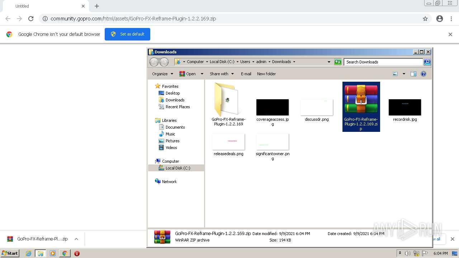Close the Untitled tab

click(x=83, y=6)
